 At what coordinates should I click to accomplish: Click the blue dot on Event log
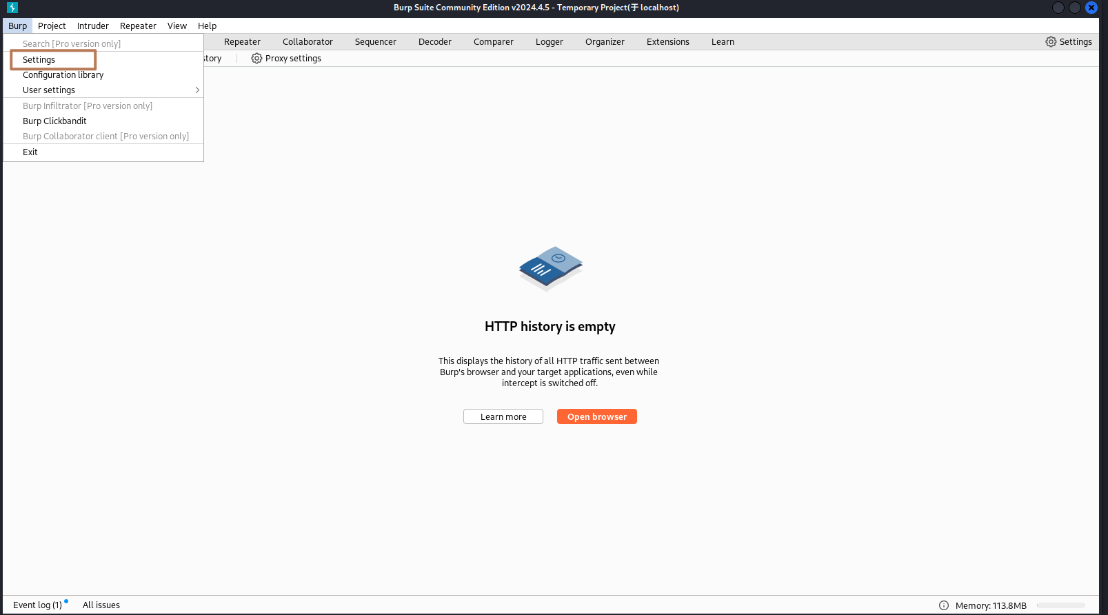66,601
